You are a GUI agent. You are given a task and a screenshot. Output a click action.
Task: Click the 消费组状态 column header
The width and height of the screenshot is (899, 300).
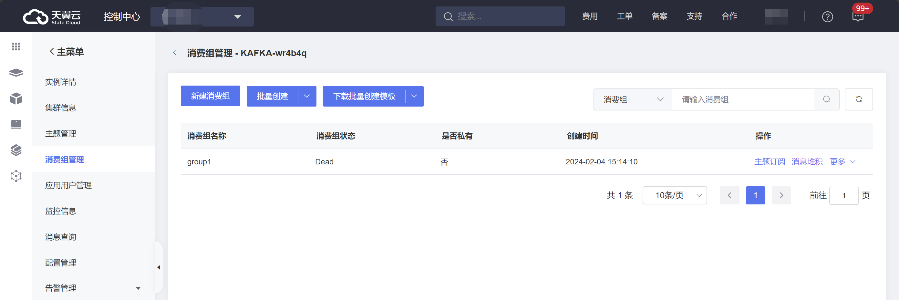[x=336, y=136]
